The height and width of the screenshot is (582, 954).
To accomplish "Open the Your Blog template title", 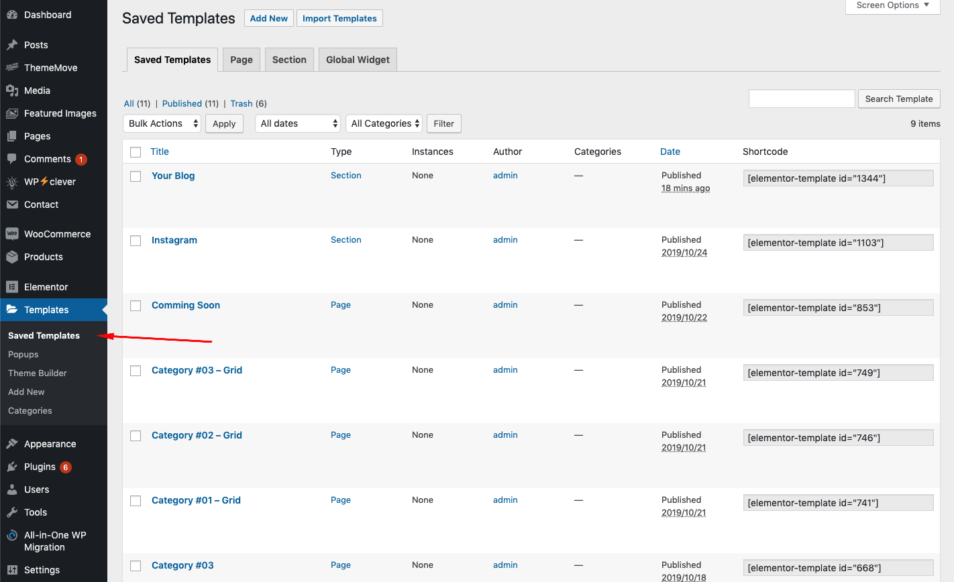I will click(173, 176).
